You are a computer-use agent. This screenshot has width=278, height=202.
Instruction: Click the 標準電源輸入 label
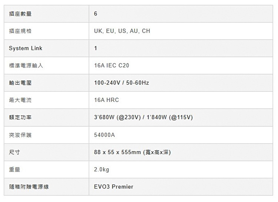point(26,66)
